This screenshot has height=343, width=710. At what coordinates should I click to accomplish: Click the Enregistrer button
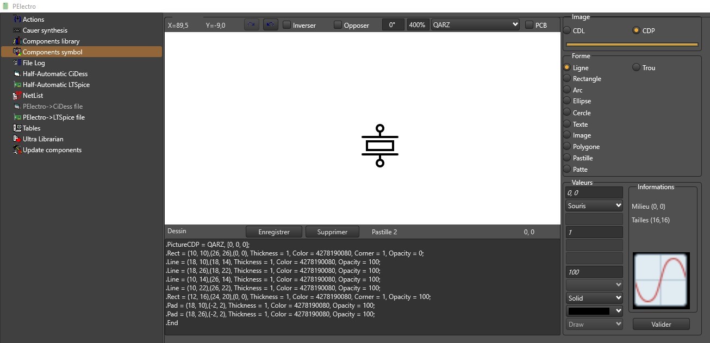point(274,232)
